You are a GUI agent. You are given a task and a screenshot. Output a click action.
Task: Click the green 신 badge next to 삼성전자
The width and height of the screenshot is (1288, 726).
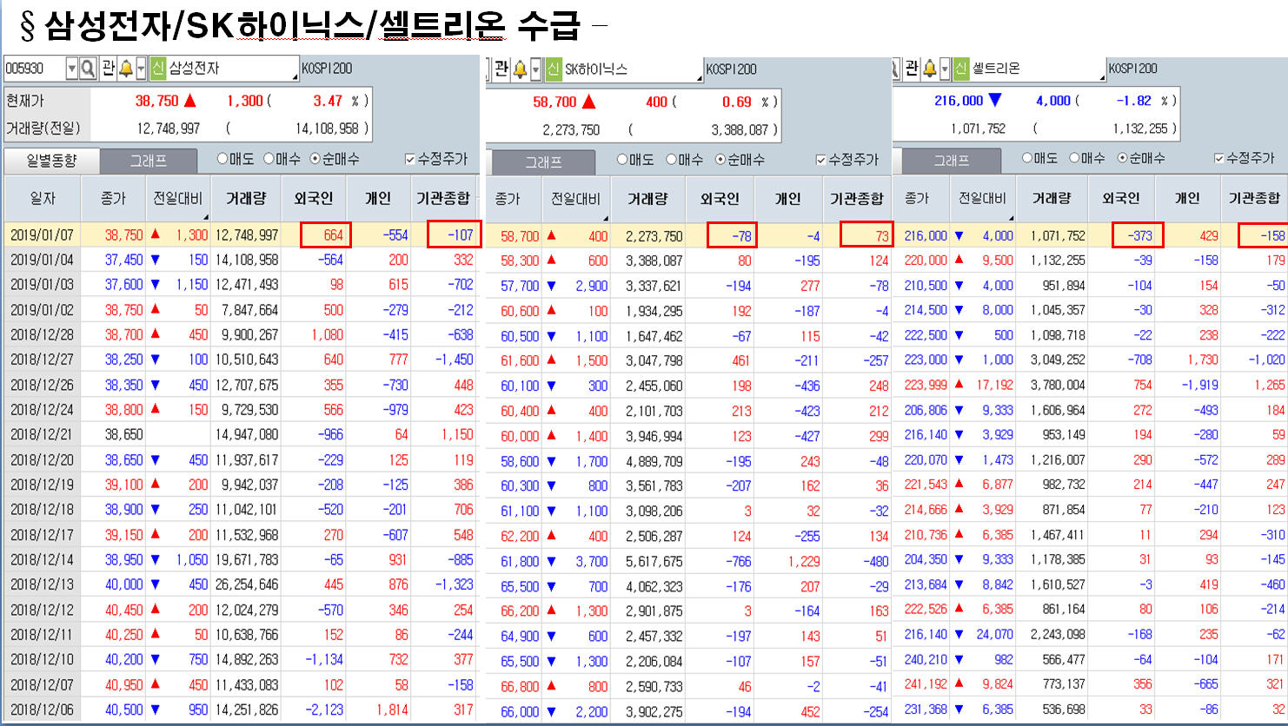[158, 68]
